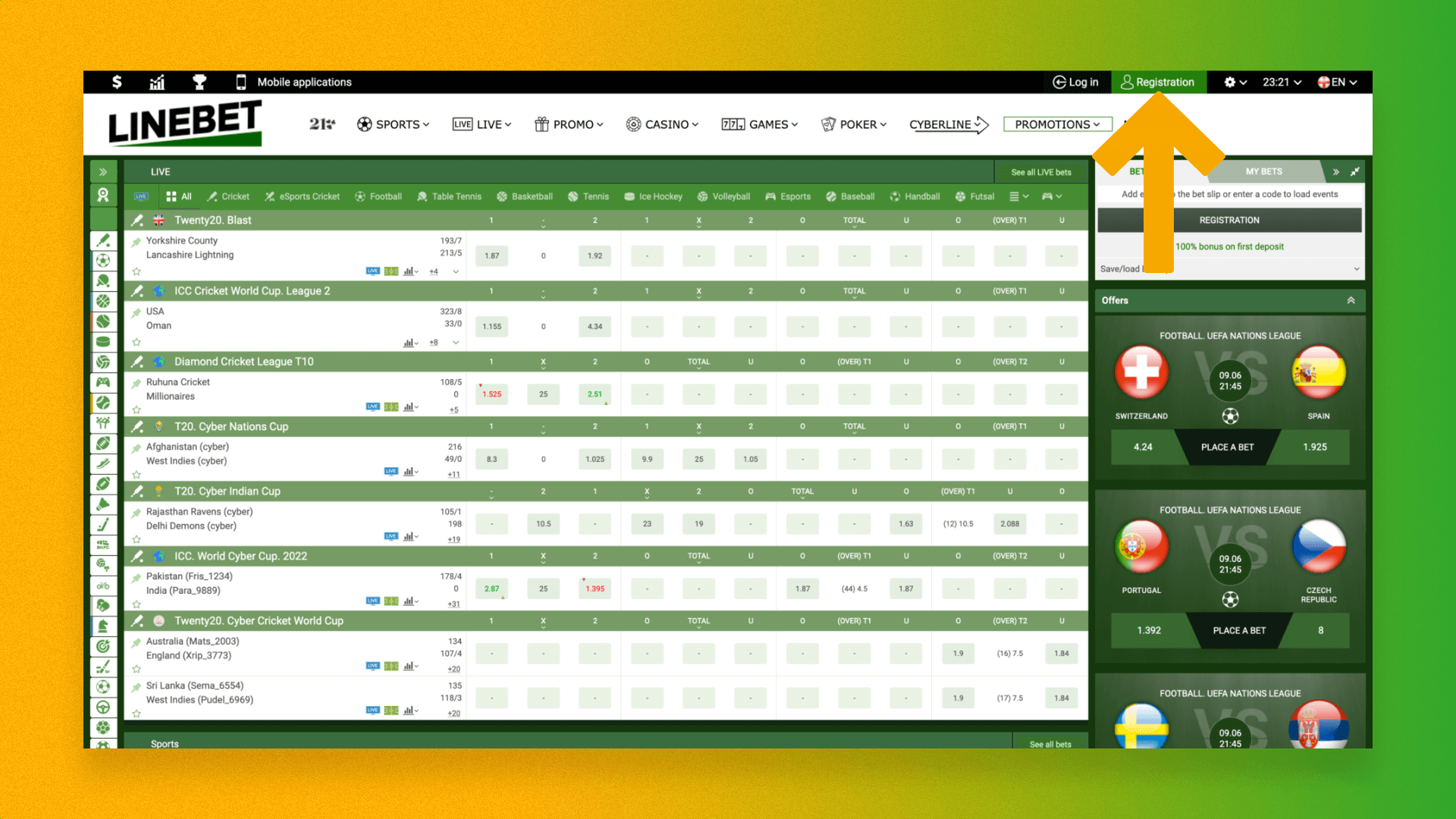Select the football icon in left sidebar
Image resolution: width=1456 pixels, height=819 pixels.
pyautogui.click(x=103, y=261)
